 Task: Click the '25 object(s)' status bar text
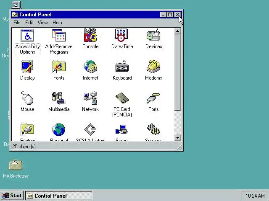click(x=24, y=147)
